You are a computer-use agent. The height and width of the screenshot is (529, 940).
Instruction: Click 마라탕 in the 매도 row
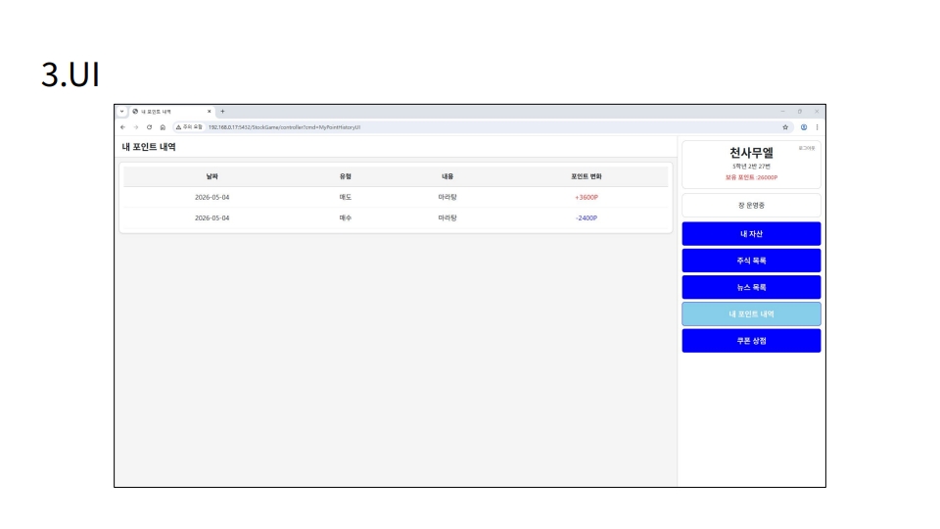tap(447, 197)
